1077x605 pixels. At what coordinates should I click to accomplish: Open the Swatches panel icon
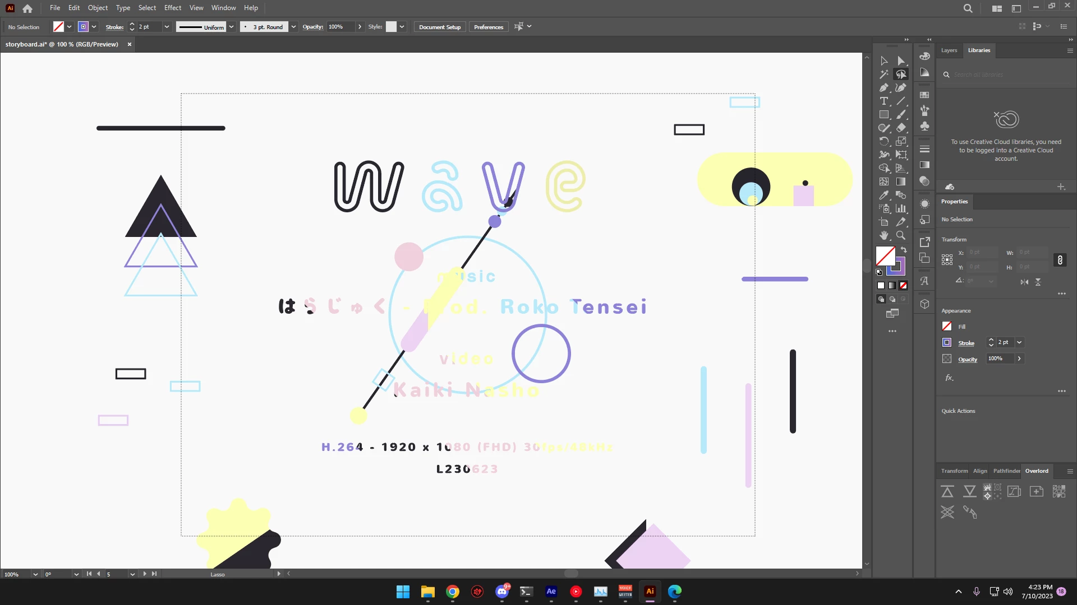[924, 95]
